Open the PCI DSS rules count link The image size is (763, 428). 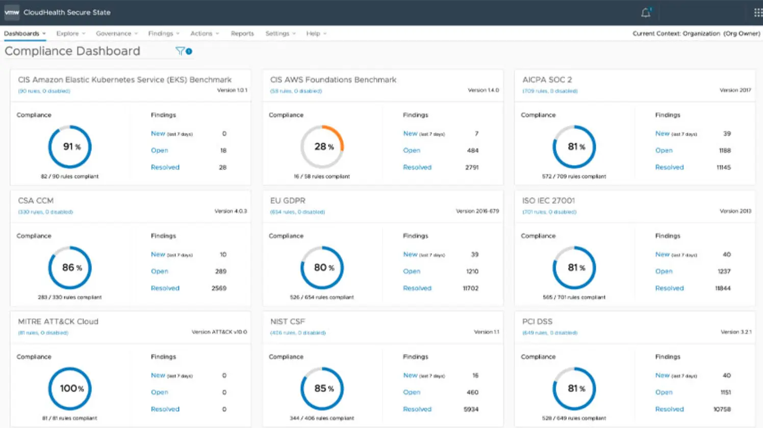click(550, 333)
